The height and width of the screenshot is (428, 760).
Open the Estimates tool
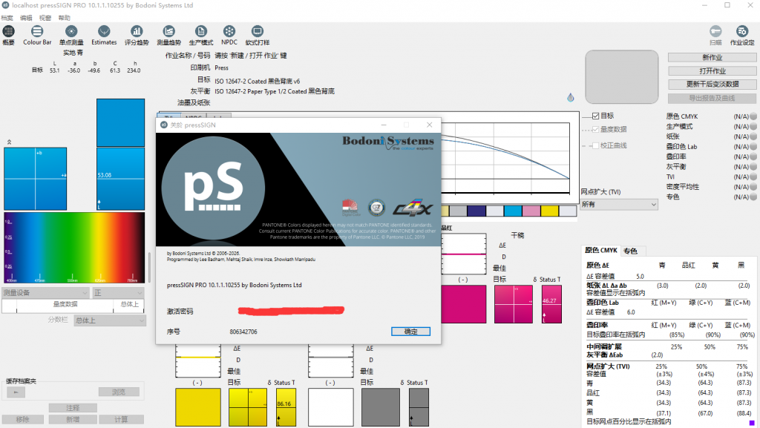click(x=104, y=32)
